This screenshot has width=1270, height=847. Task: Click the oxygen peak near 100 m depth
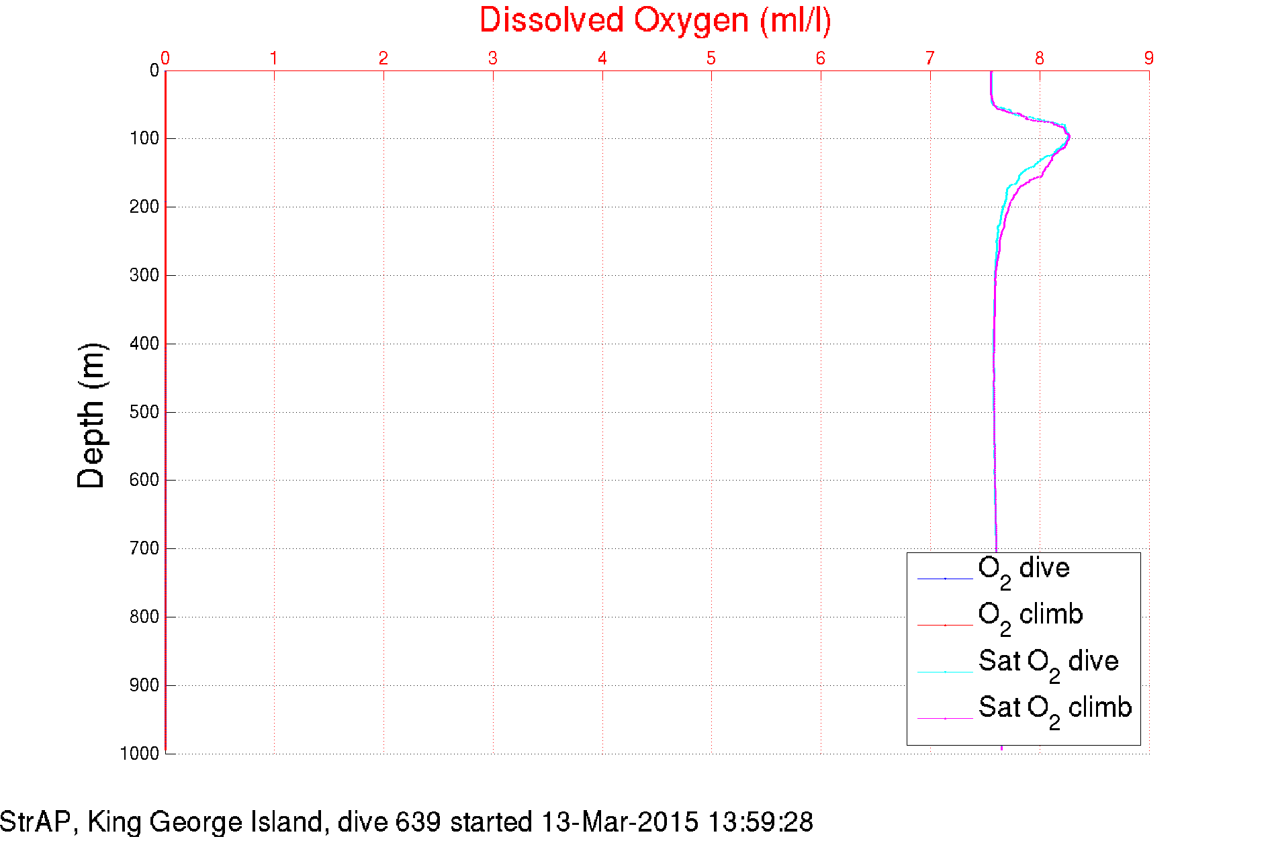pos(1068,138)
